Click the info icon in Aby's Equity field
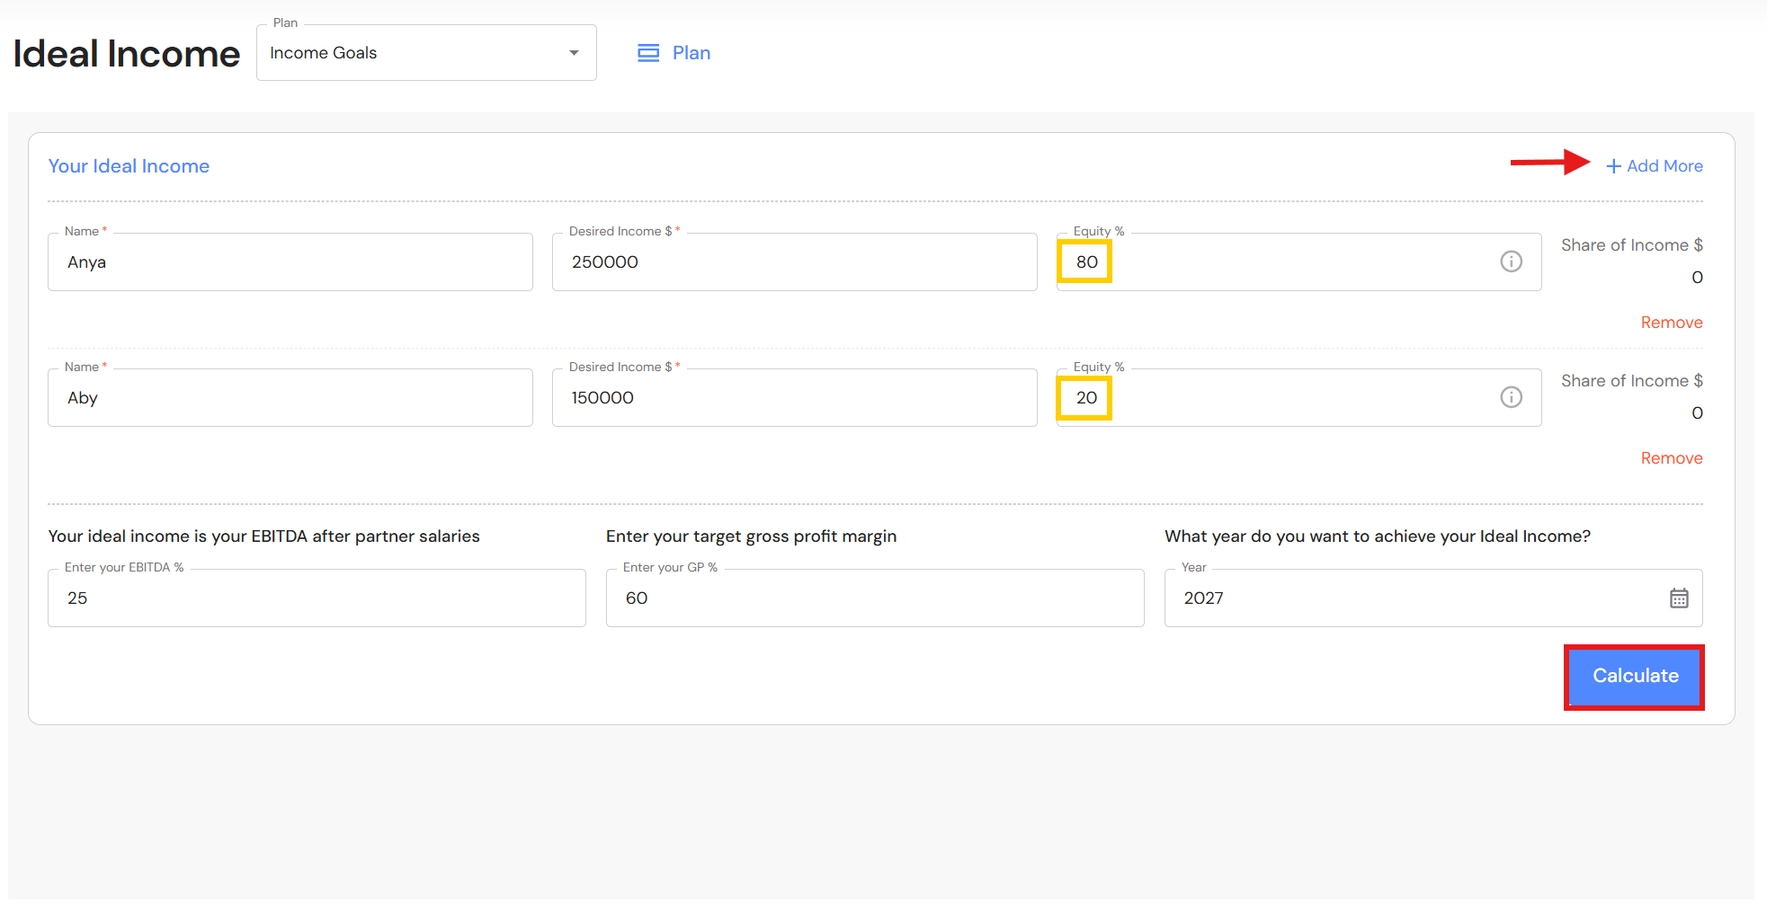The image size is (1767, 904). pos(1511,397)
